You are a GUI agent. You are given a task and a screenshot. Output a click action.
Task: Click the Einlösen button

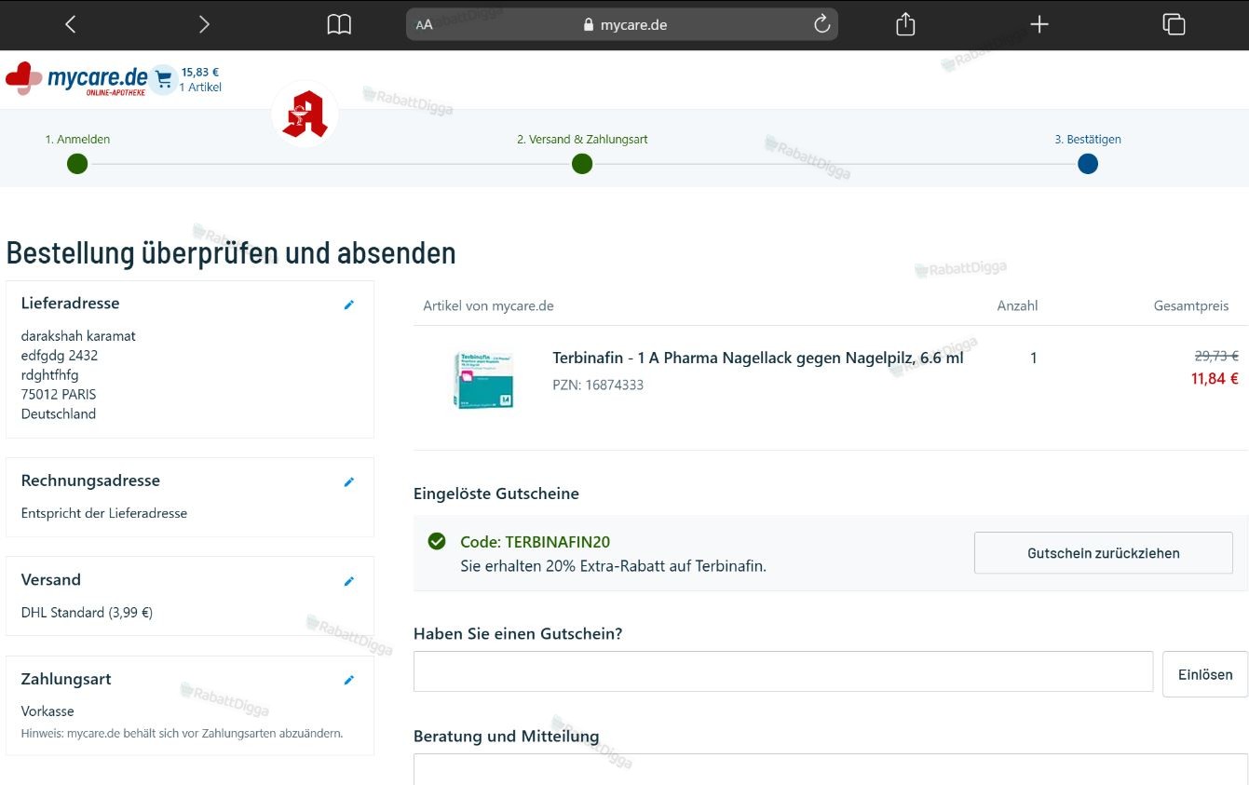(x=1205, y=674)
